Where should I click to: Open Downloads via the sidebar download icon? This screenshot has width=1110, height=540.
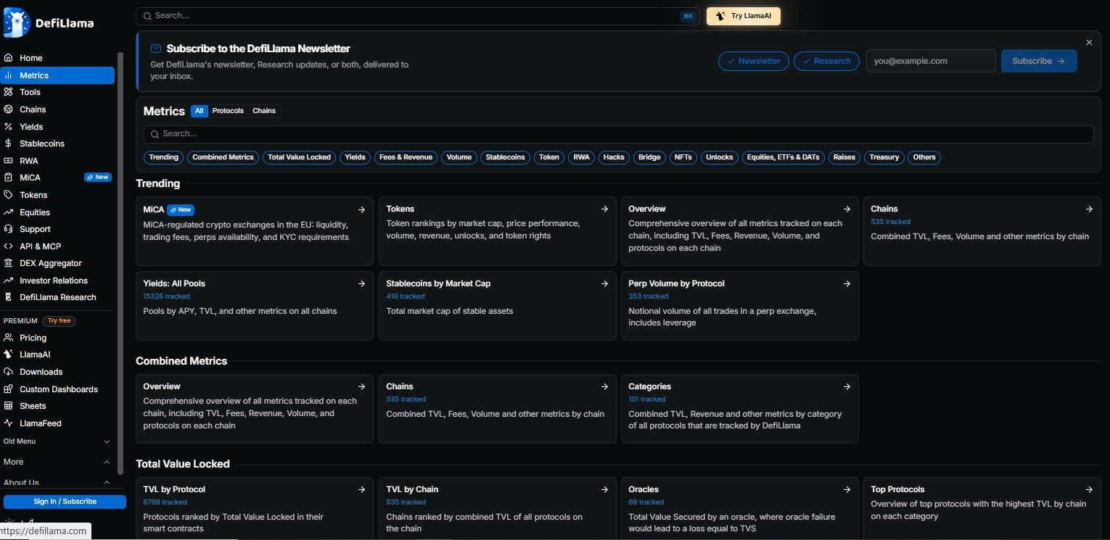[8, 372]
